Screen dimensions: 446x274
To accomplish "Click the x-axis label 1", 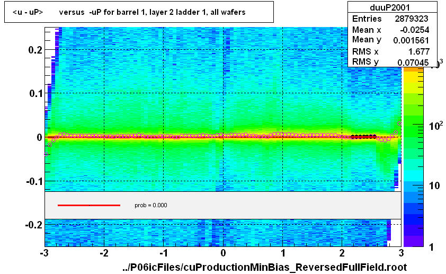I will click(283, 253).
